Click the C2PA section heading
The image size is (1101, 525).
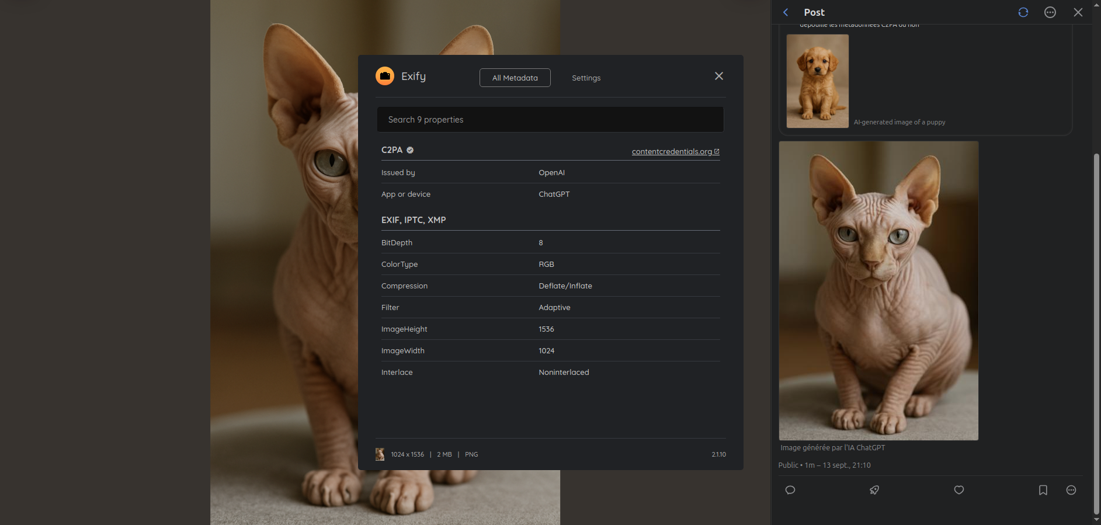pos(392,150)
